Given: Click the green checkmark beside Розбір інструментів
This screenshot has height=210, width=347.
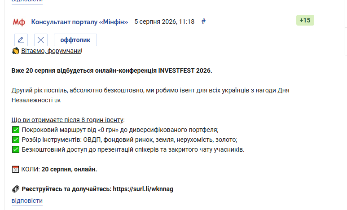Looking at the screenshot, I should point(16,140).
